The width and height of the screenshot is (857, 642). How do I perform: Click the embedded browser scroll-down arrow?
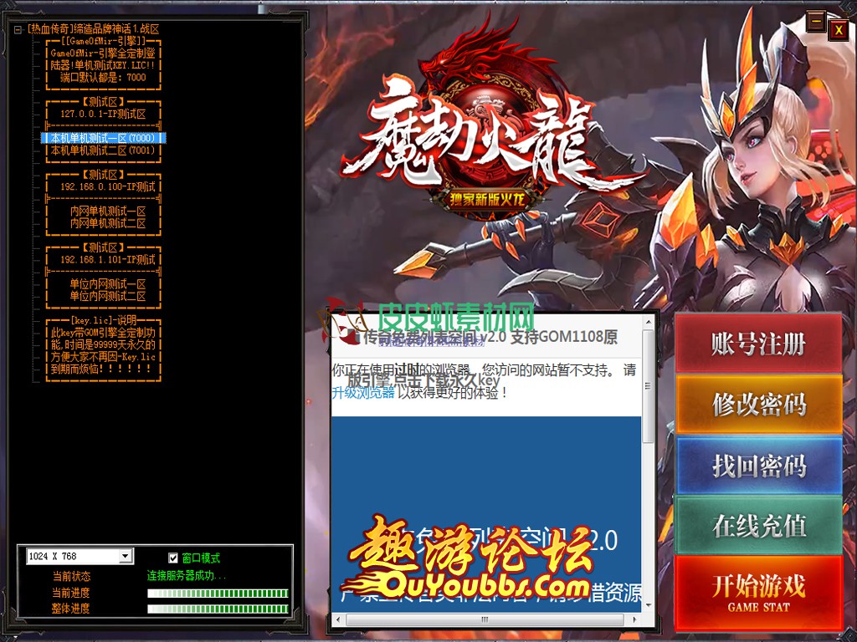pos(649,605)
